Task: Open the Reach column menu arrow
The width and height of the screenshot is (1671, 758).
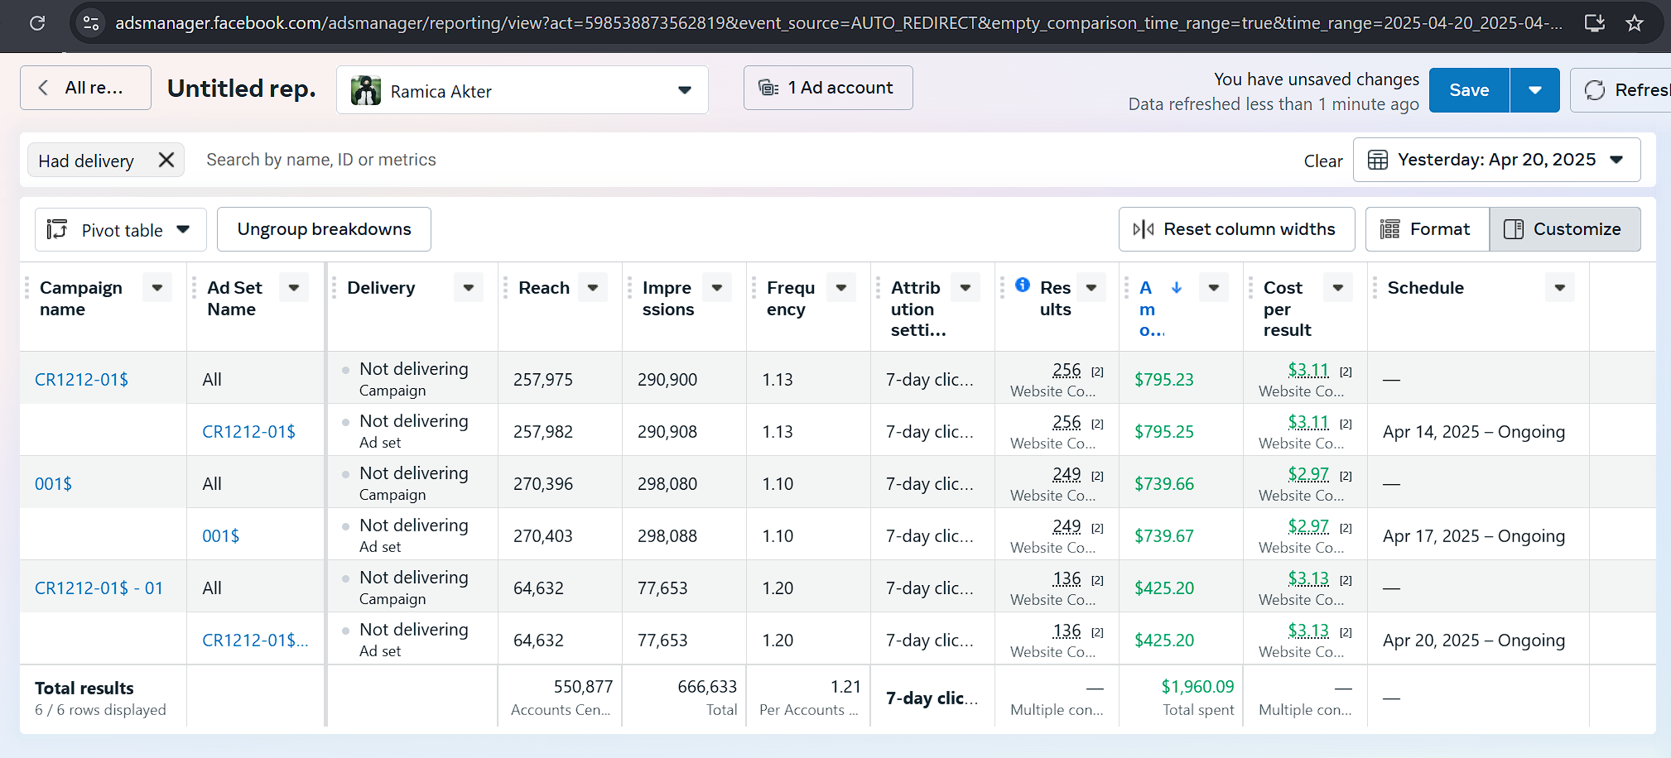Action: (593, 287)
